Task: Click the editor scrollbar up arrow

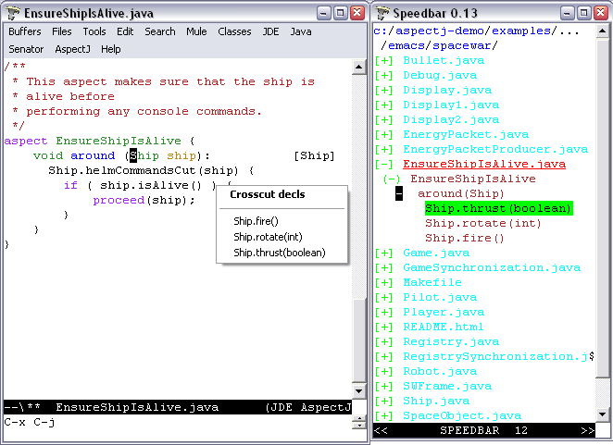Action: pyautogui.click(x=361, y=67)
